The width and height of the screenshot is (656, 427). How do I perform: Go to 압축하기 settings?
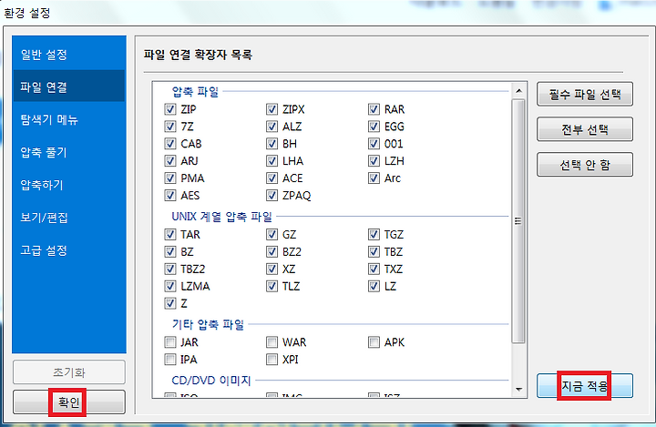69,185
